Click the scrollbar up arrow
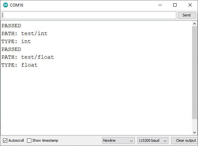 (195, 24)
